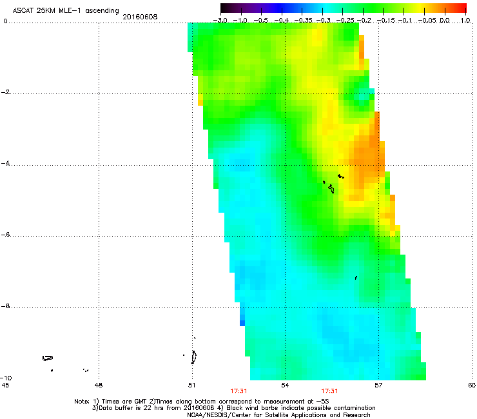Image resolution: width=477 pixels, height=419 pixels.
Task: Click the 17:31 timestamp between longitudes 51 and 54
Action: [x=238, y=391]
